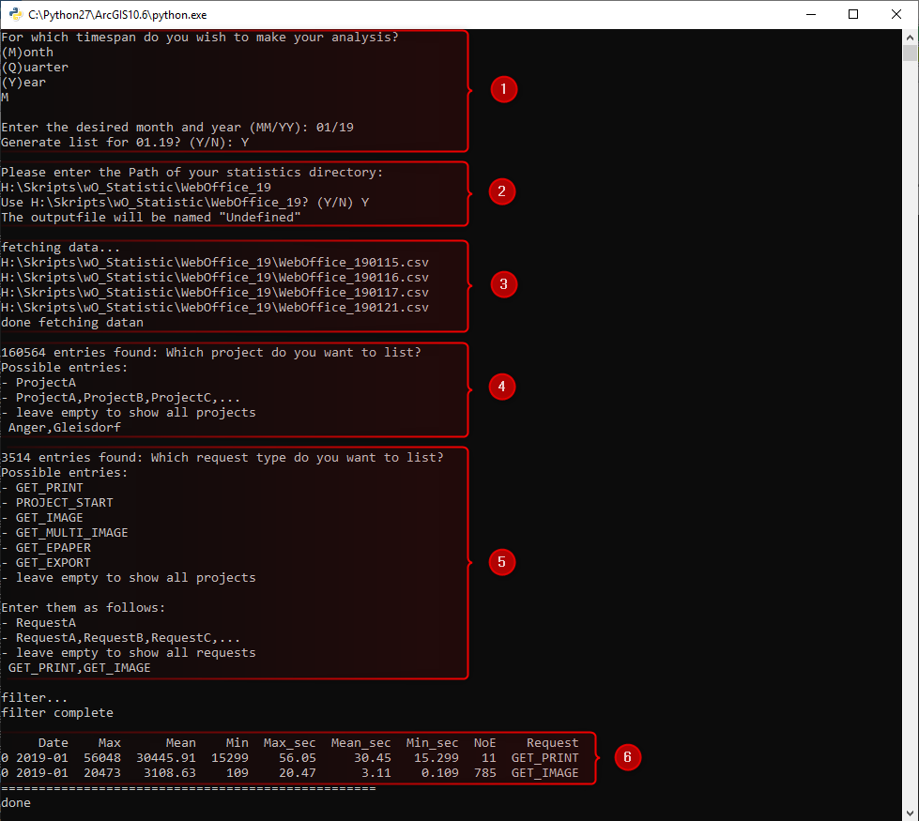Click the Mean_sec column header
Image resolution: width=919 pixels, height=821 pixels.
tap(361, 742)
